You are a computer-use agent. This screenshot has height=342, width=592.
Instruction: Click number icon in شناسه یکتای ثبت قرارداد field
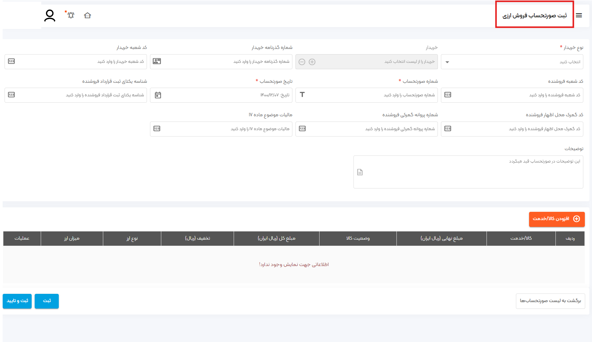coord(11,95)
